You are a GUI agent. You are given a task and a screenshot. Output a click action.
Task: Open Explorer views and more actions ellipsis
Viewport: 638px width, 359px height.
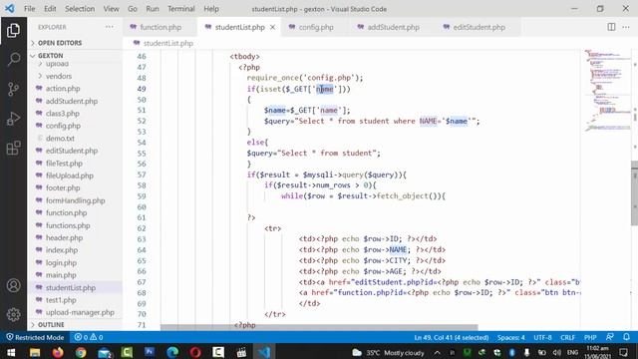pyautogui.click(x=110, y=27)
